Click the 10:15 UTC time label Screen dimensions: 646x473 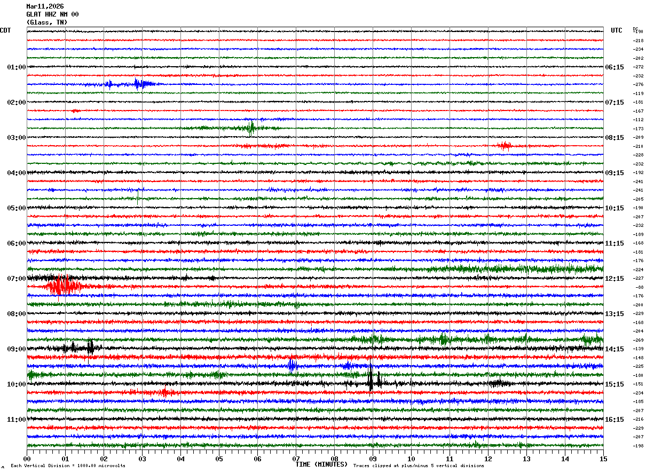(615, 208)
